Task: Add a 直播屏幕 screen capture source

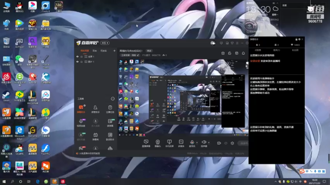Action: point(146,143)
